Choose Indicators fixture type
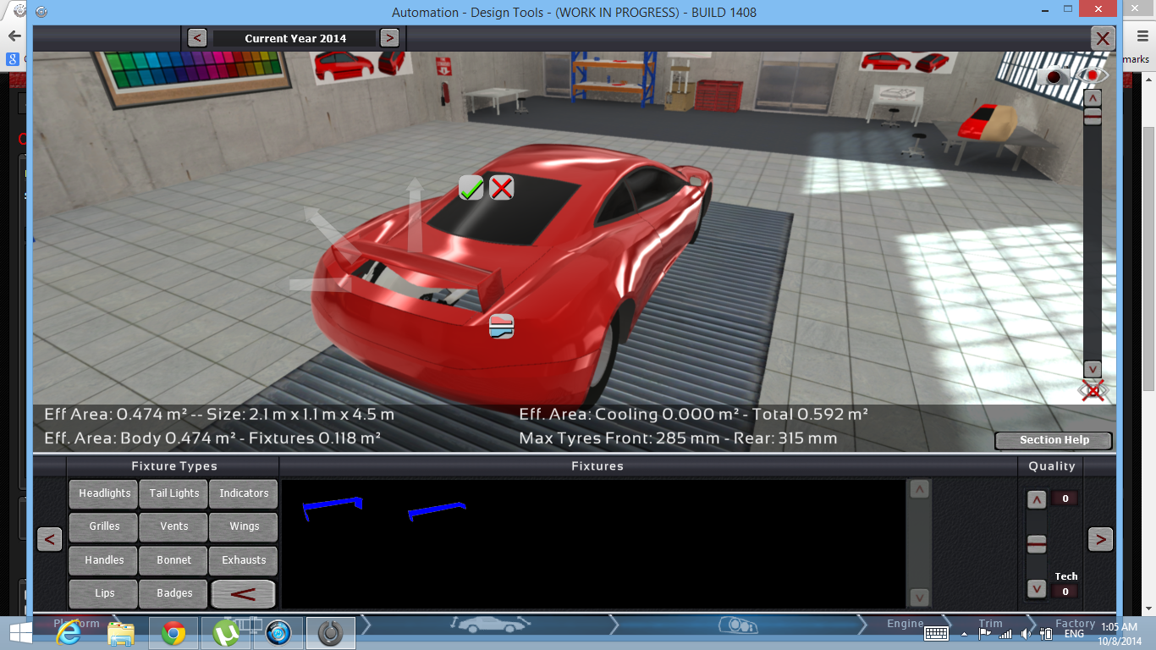Viewport: 1156px width, 650px height. tap(244, 493)
